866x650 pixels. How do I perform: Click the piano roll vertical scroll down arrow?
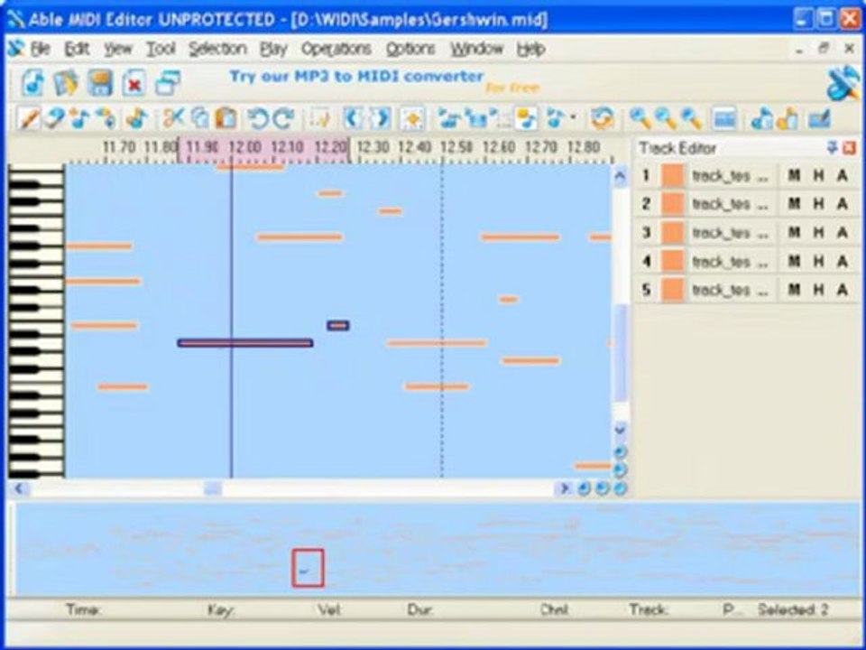point(620,429)
